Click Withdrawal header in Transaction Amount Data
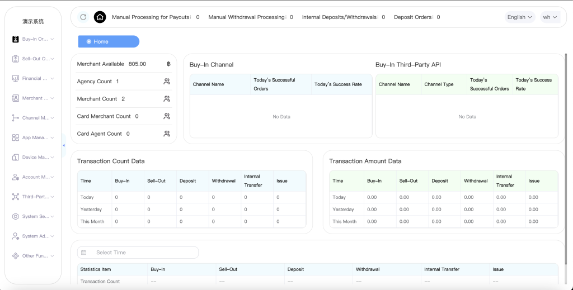Viewport: 573px width, 290px height. click(476, 181)
